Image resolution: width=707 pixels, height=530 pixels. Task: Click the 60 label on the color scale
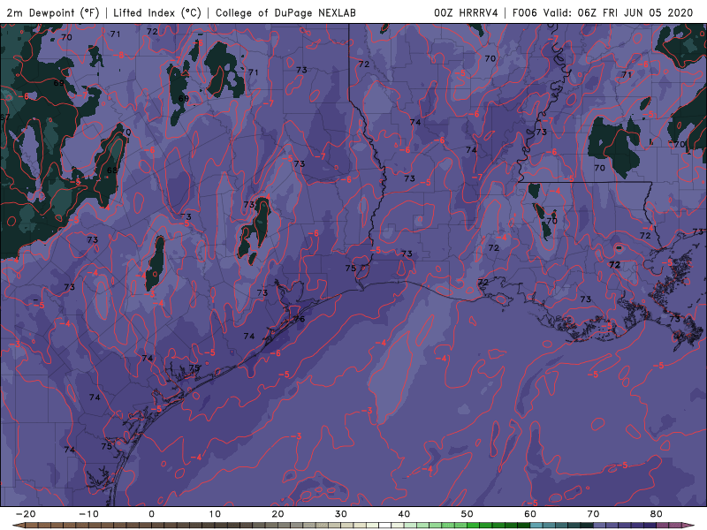[x=530, y=514]
